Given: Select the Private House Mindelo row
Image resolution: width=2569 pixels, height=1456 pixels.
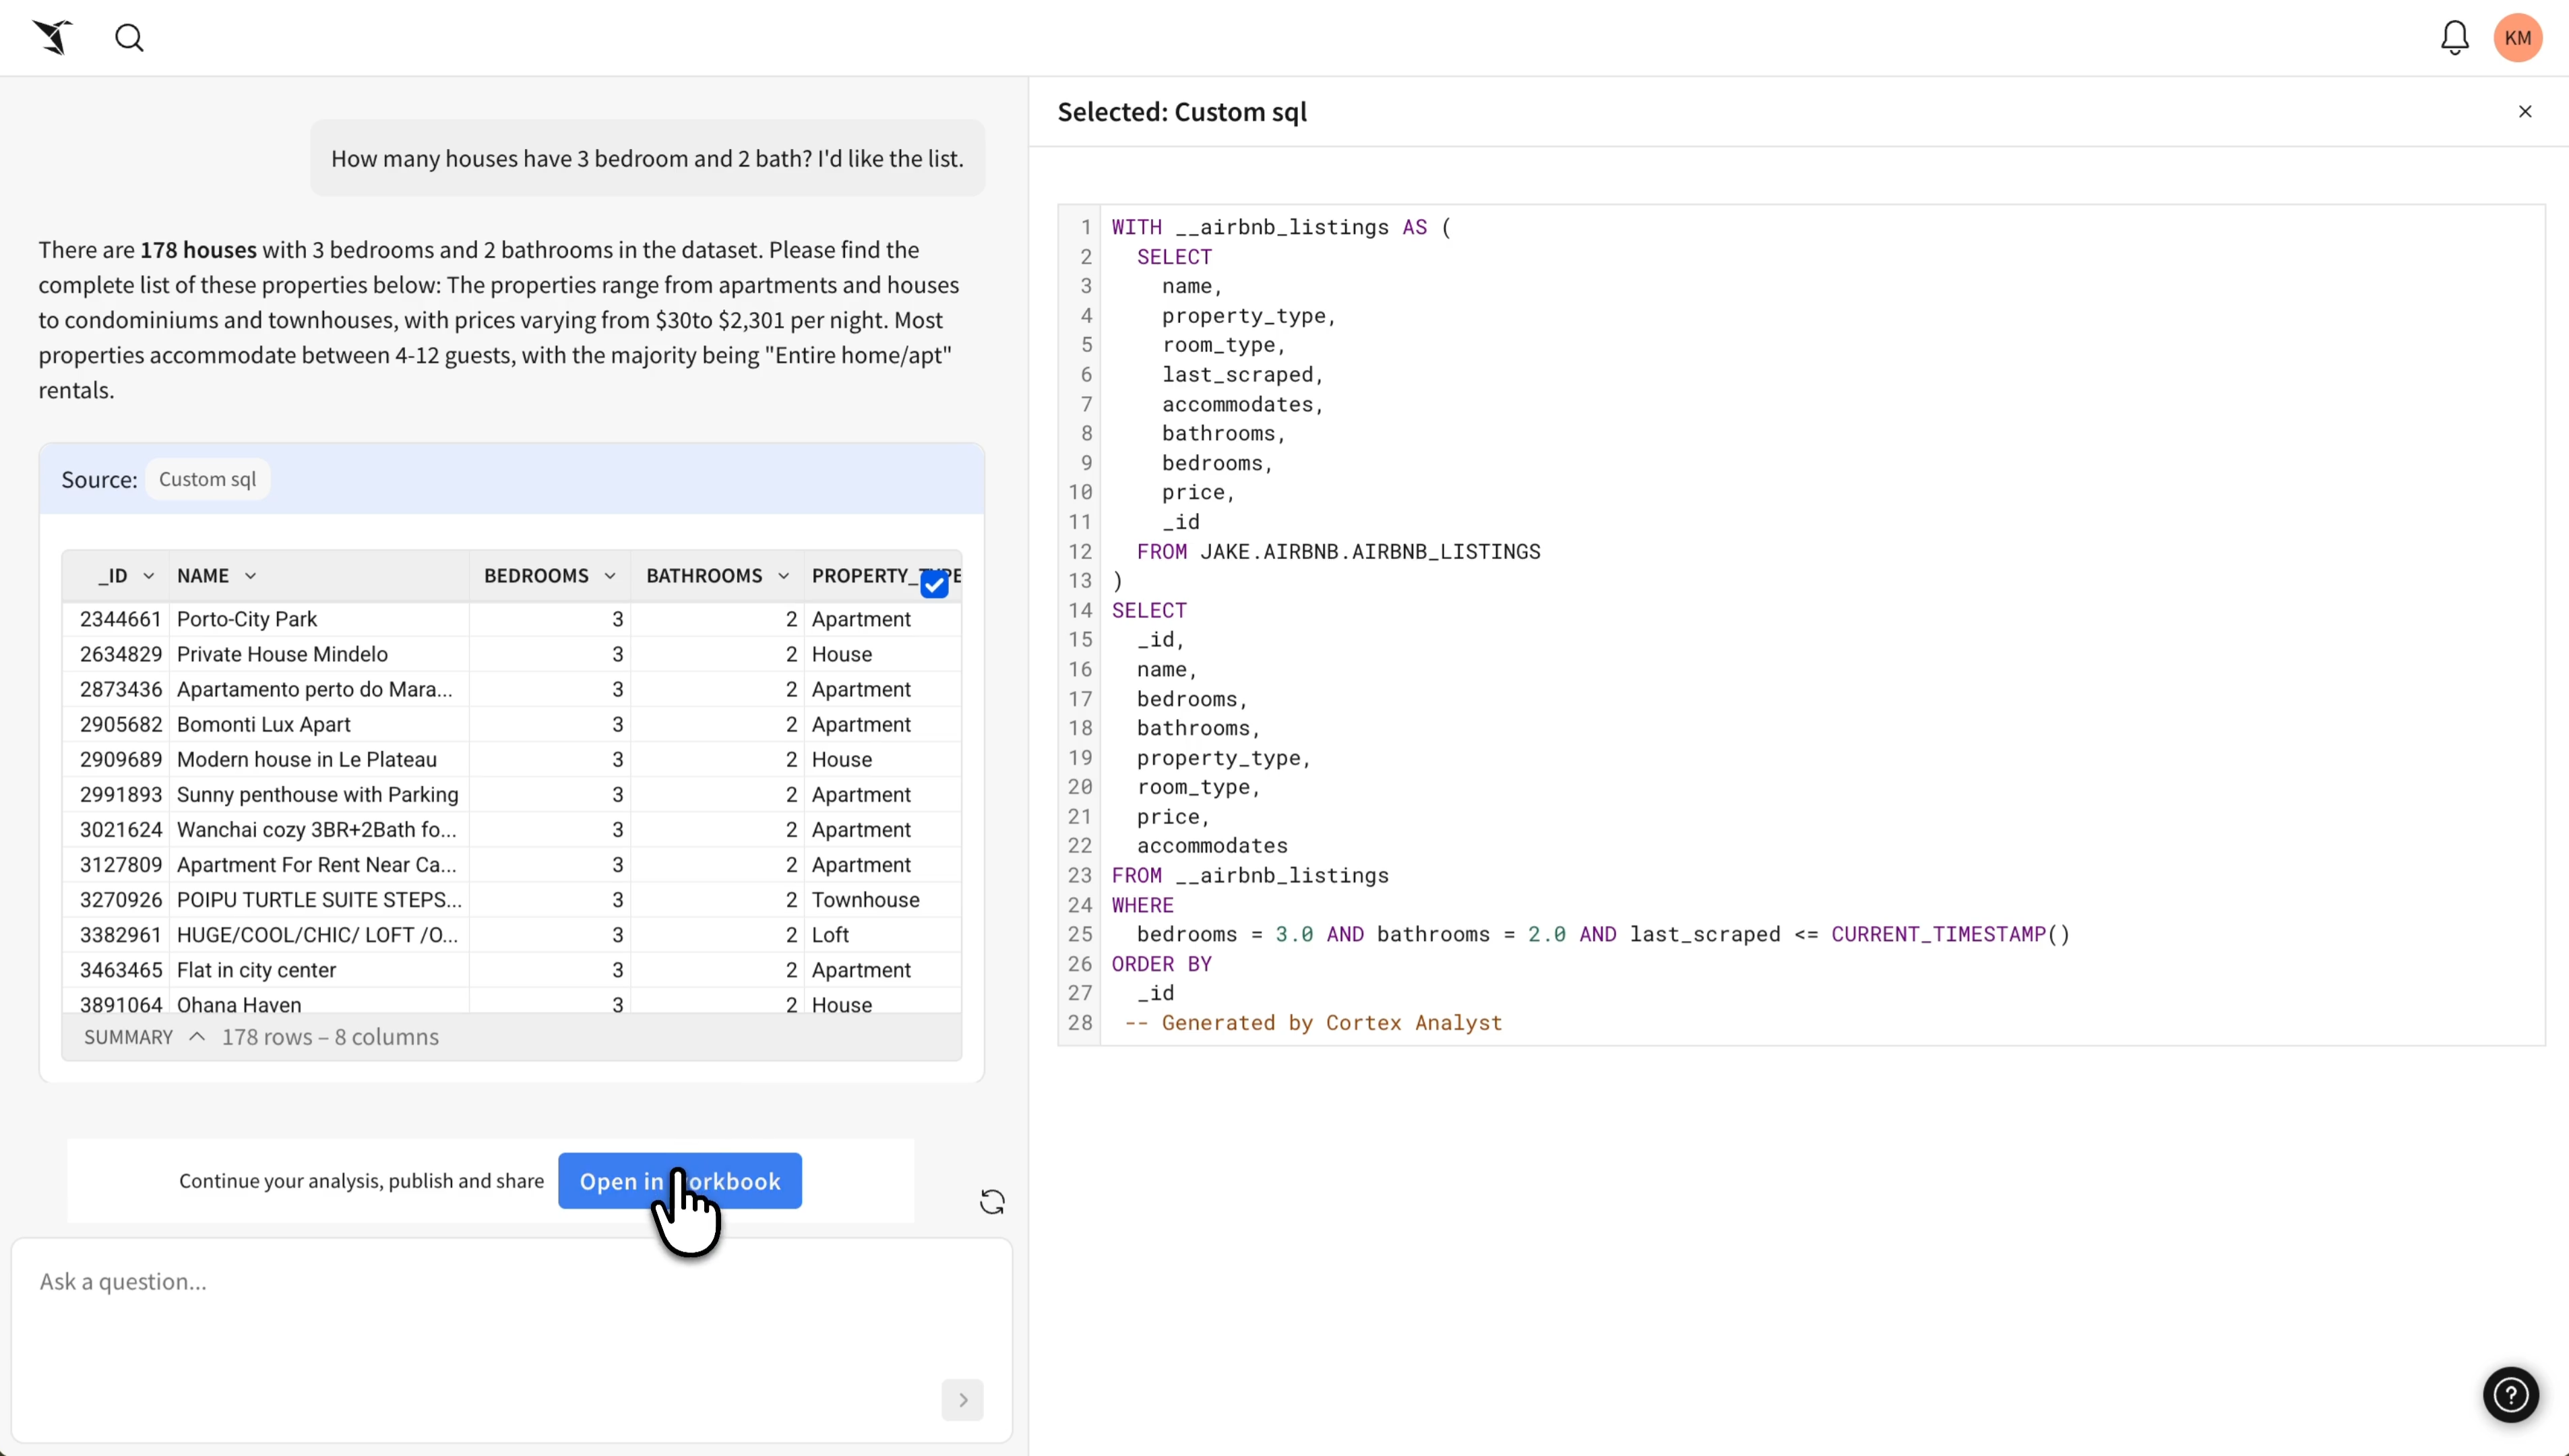Looking at the screenshot, I should 282,654.
